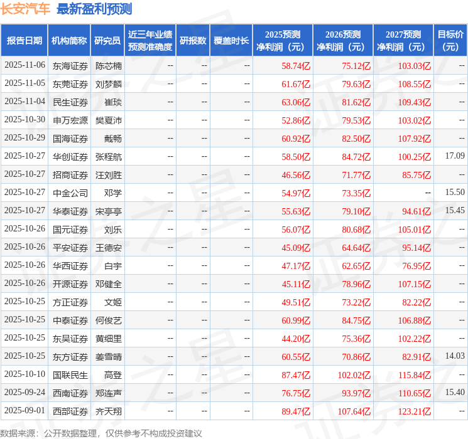Select the 国海证券 institution cell
The image size is (468, 439).
tap(70, 139)
